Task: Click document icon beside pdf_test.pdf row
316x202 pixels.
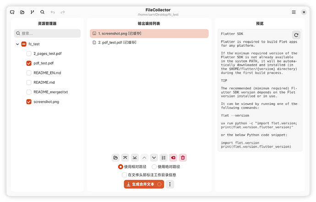Action: point(94,42)
